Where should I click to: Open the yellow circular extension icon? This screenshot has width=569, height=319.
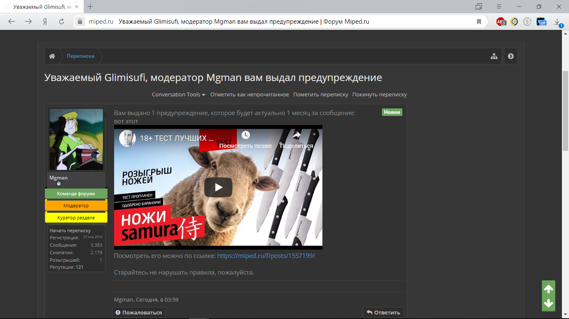pos(514,22)
